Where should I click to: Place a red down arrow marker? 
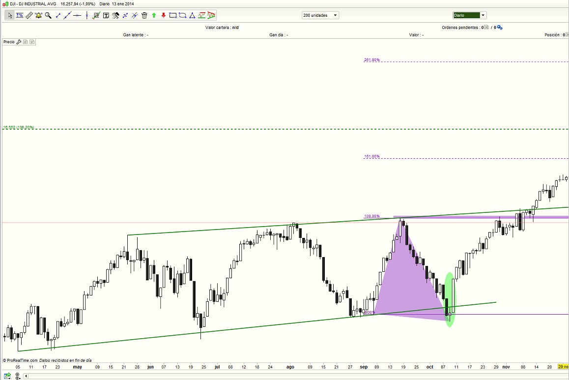click(x=163, y=15)
